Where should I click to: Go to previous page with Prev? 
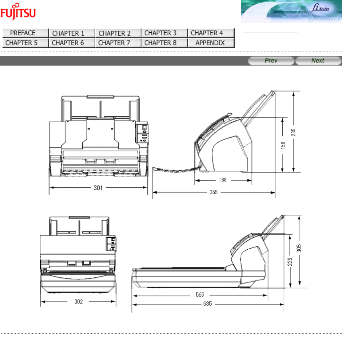[x=271, y=60]
